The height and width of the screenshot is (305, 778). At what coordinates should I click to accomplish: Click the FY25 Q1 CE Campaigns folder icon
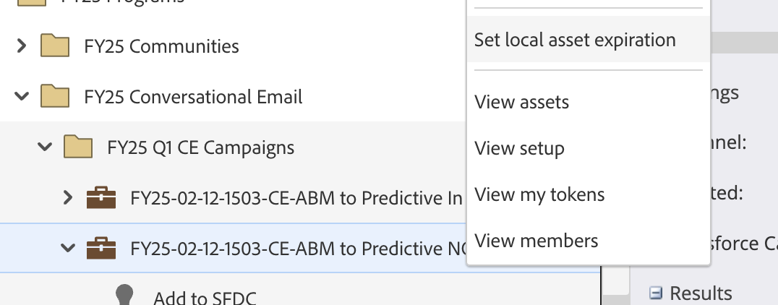pos(78,147)
